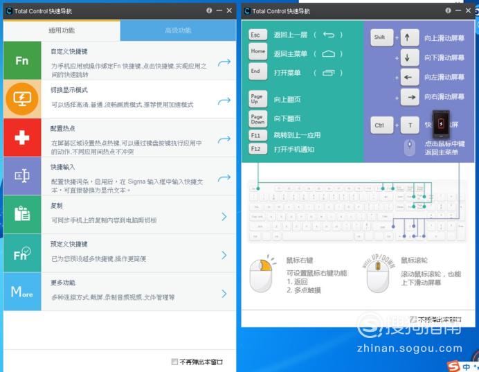
Task: Click the 返回主菜单 label beside Home key
Action: [290, 54]
